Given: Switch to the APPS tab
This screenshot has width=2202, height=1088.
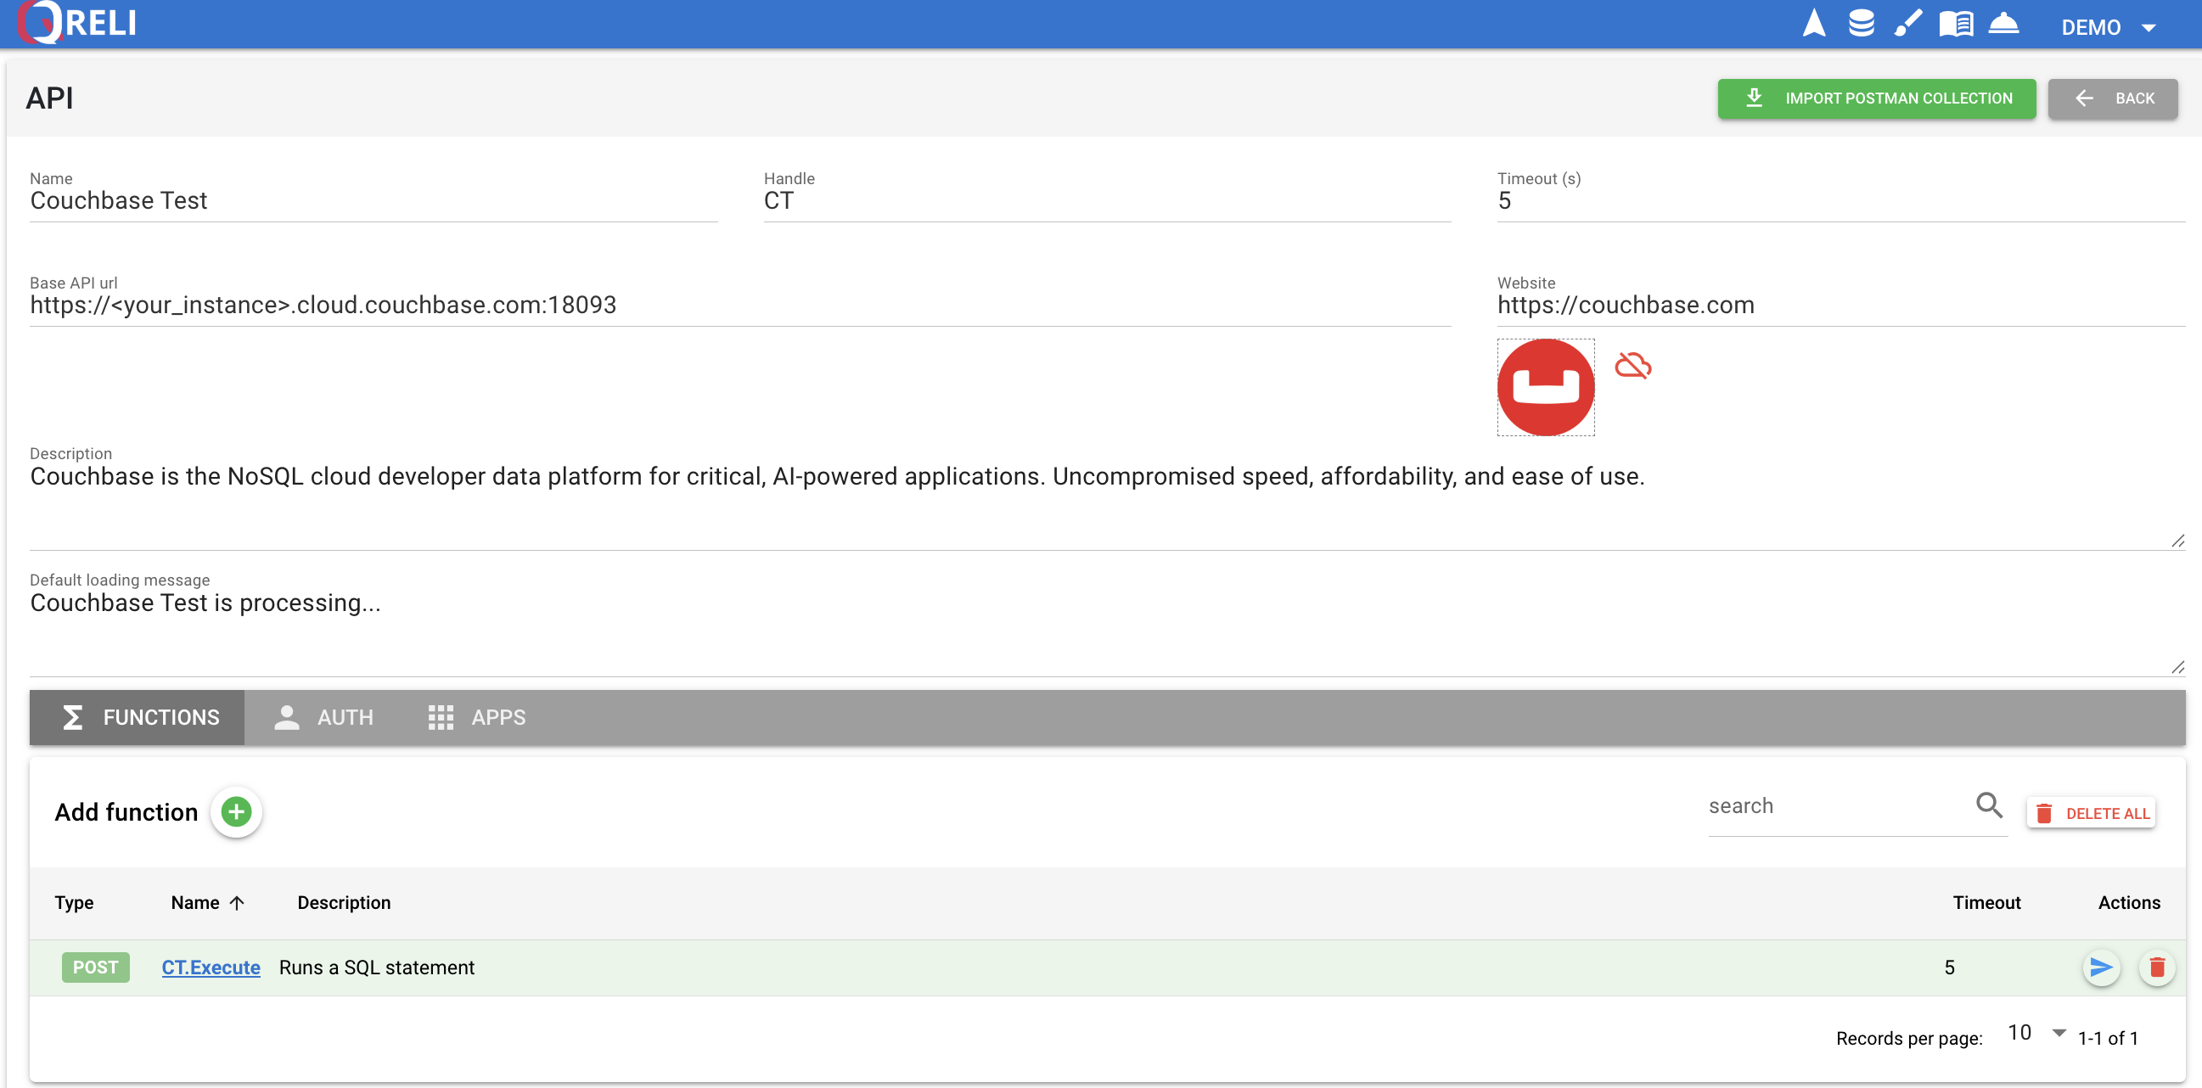Looking at the screenshot, I should coord(477,717).
